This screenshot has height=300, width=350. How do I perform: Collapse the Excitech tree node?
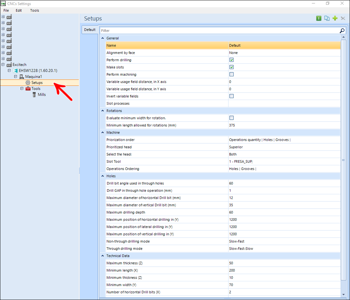coord(3,65)
